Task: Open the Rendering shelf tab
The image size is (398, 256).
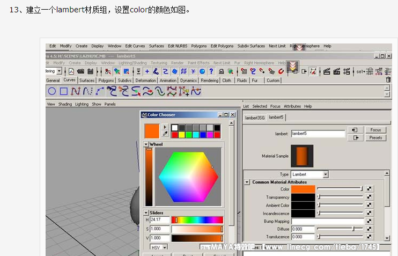Action: 209,81
